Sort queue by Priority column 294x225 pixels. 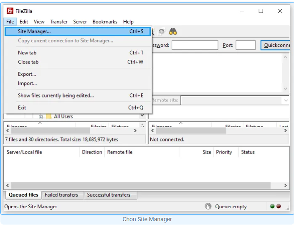click(226, 152)
